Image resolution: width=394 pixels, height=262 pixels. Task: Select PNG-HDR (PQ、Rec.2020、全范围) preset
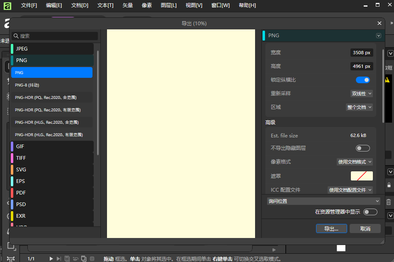point(52,98)
